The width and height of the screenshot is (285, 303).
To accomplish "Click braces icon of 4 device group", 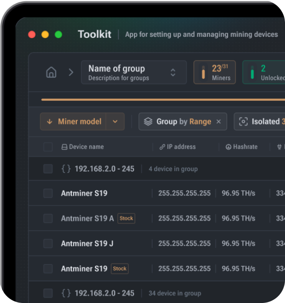I will pyautogui.click(x=66, y=169).
